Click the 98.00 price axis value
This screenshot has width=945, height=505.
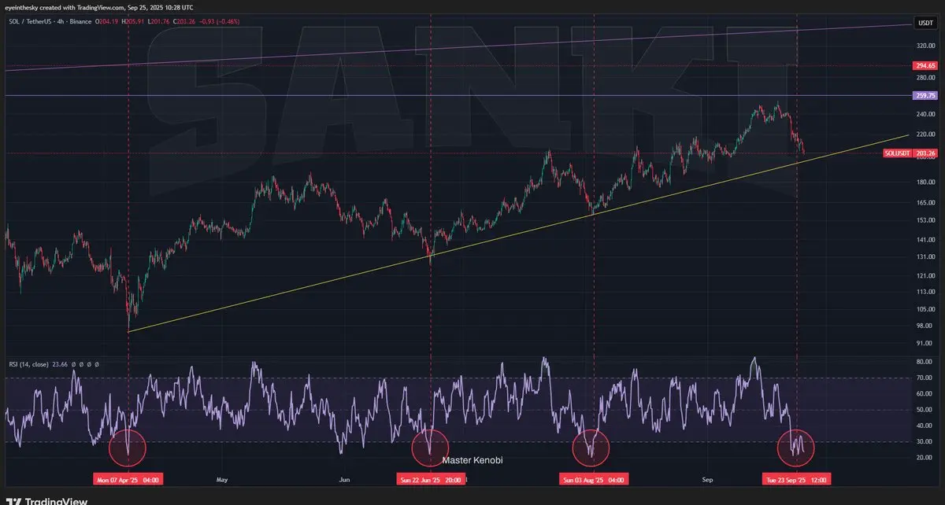pyautogui.click(x=925, y=326)
